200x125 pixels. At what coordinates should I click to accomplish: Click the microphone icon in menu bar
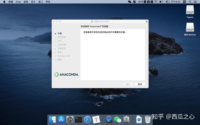coord(148,2)
